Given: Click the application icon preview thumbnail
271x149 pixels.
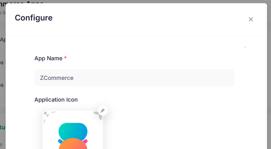Looking at the screenshot, I should click(x=73, y=130).
